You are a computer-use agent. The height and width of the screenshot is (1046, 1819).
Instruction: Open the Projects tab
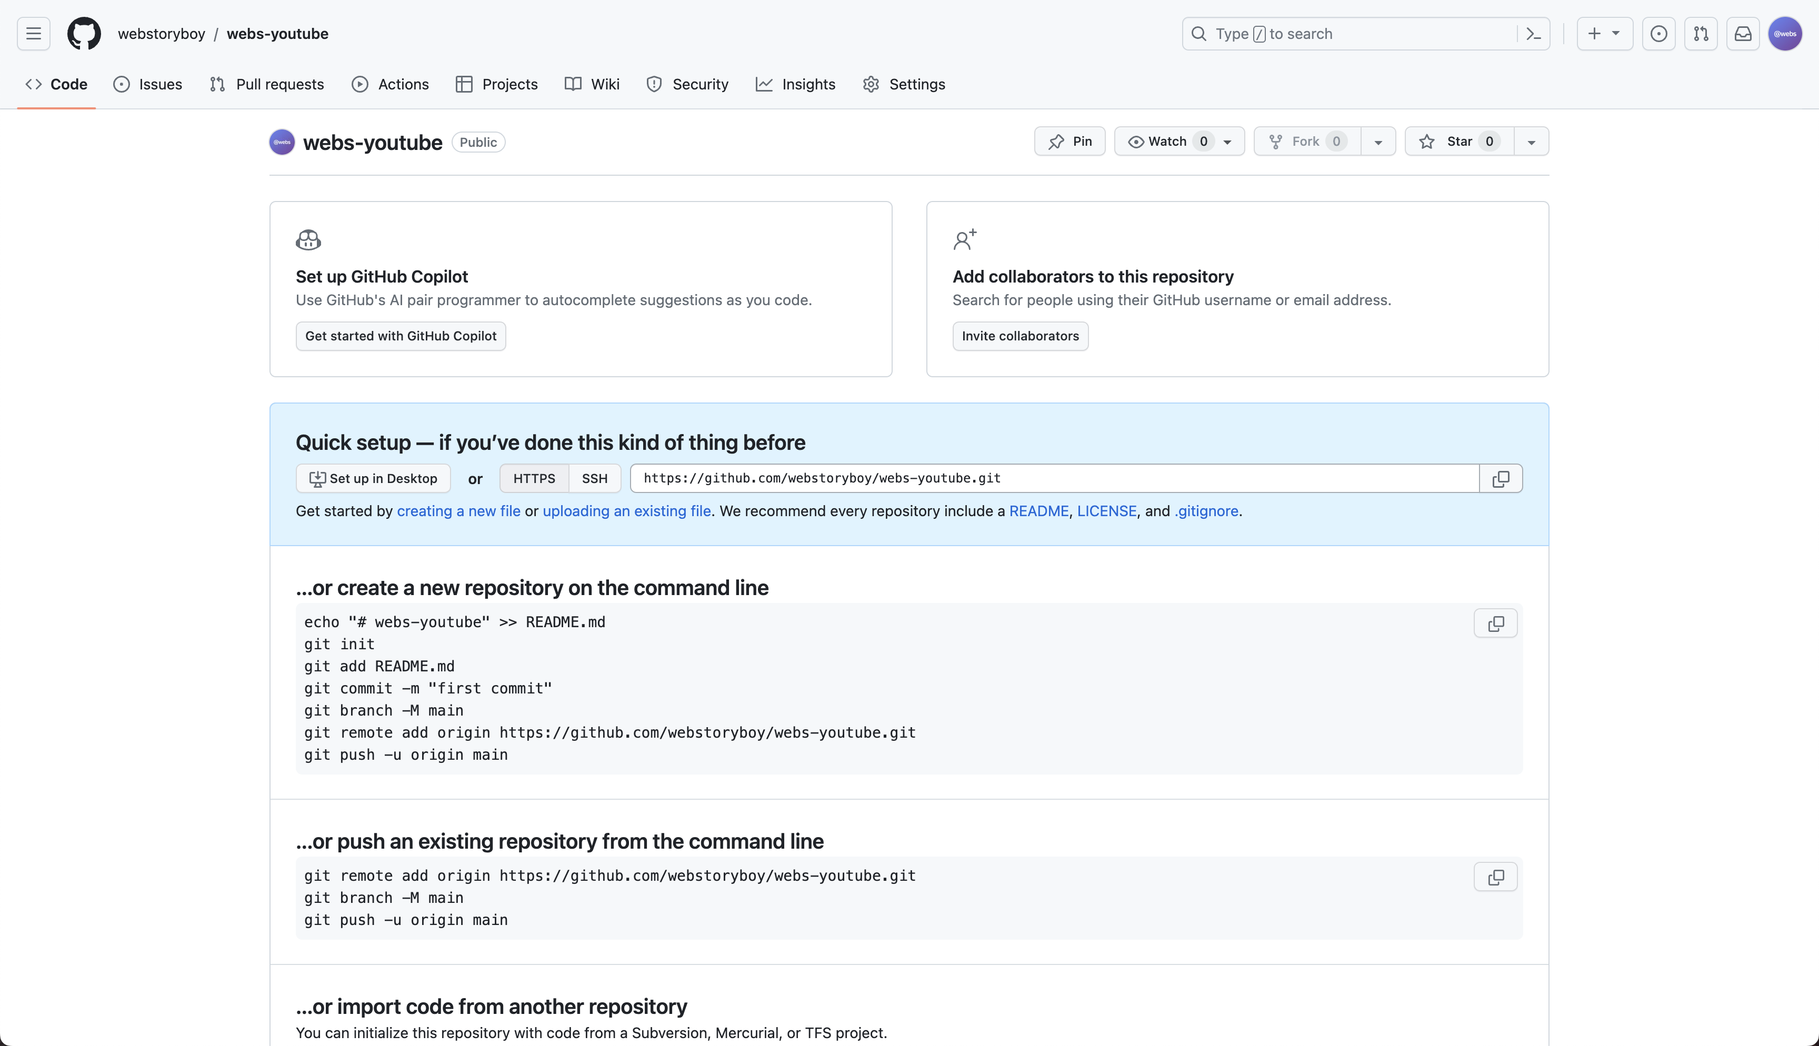pos(496,84)
